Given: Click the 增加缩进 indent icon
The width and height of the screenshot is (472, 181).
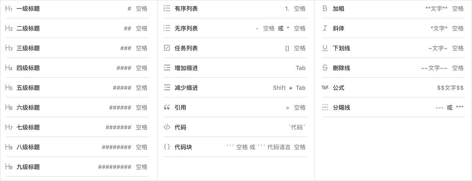Looking at the screenshot, I should pyautogui.click(x=167, y=68).
